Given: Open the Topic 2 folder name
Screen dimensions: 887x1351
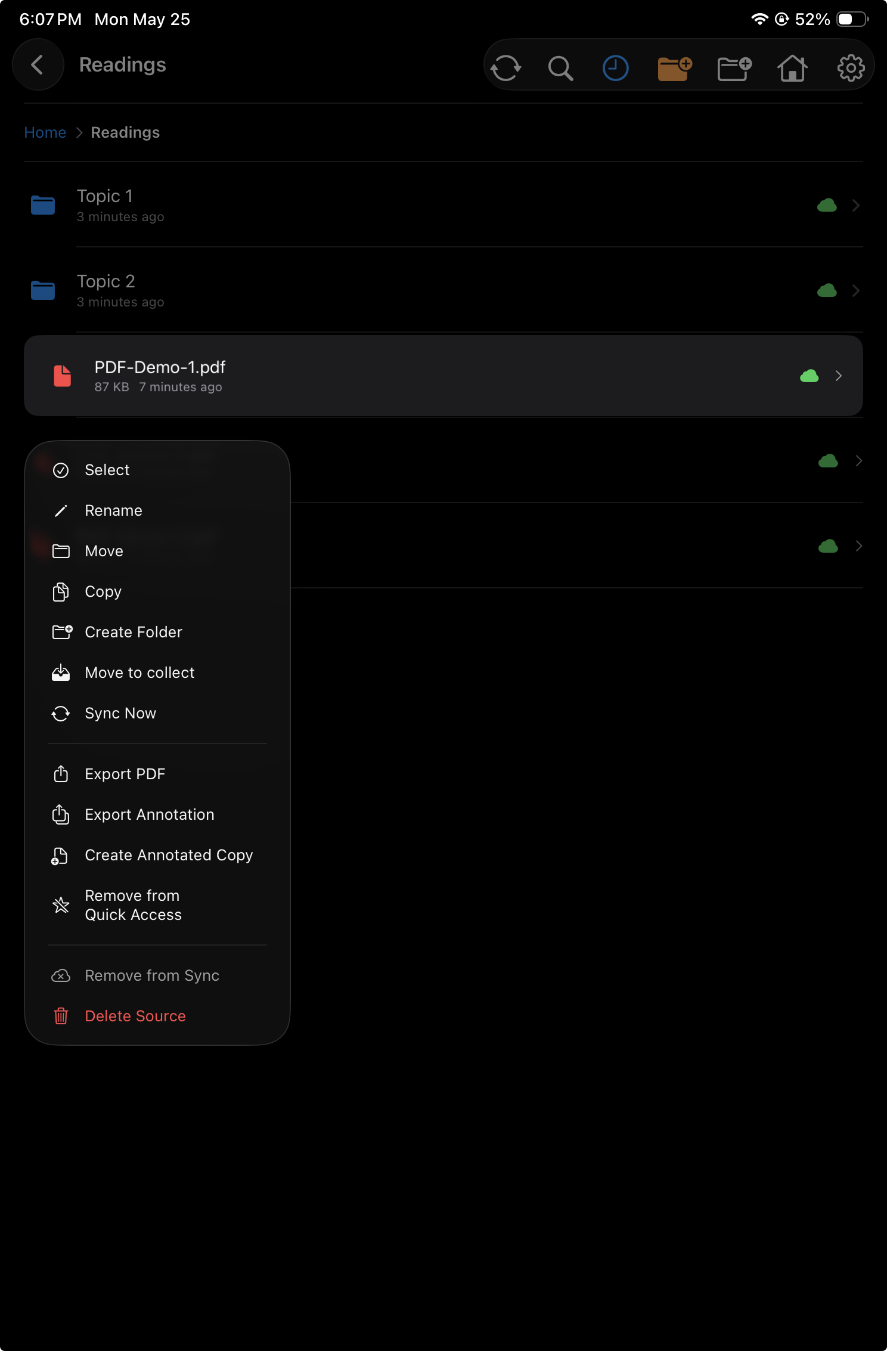Looking at the screenshot, I should coord(106,281).
